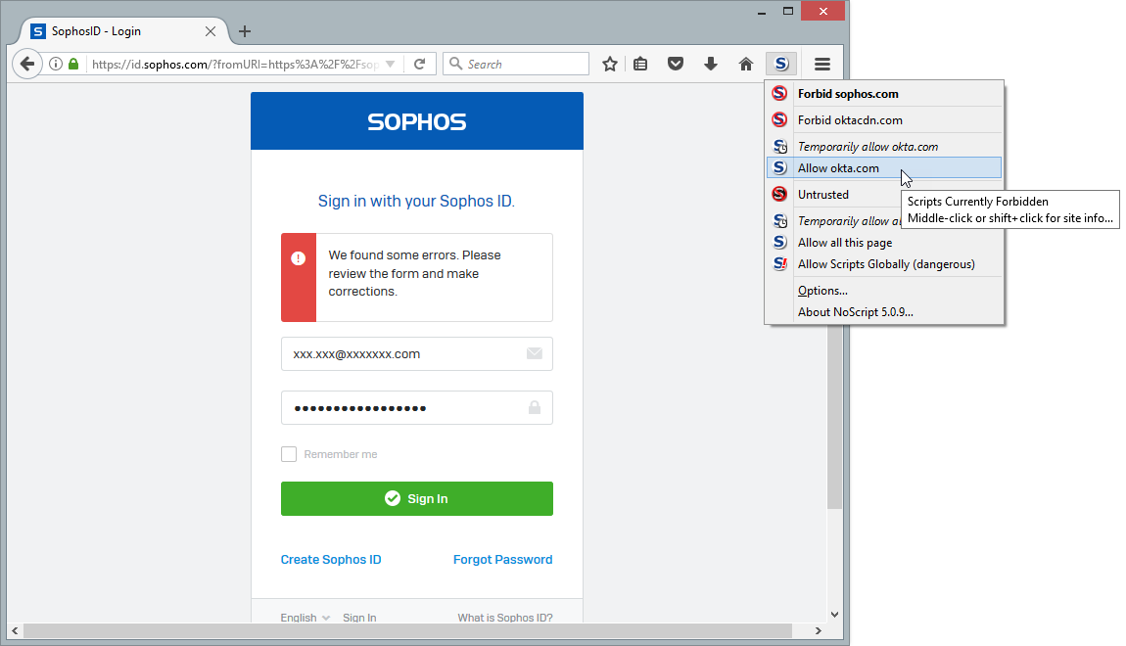Image resolution: width=1126 pixels, height=646 pixels.
Task: Click the "We found some errors" message text
Action: 415,273
